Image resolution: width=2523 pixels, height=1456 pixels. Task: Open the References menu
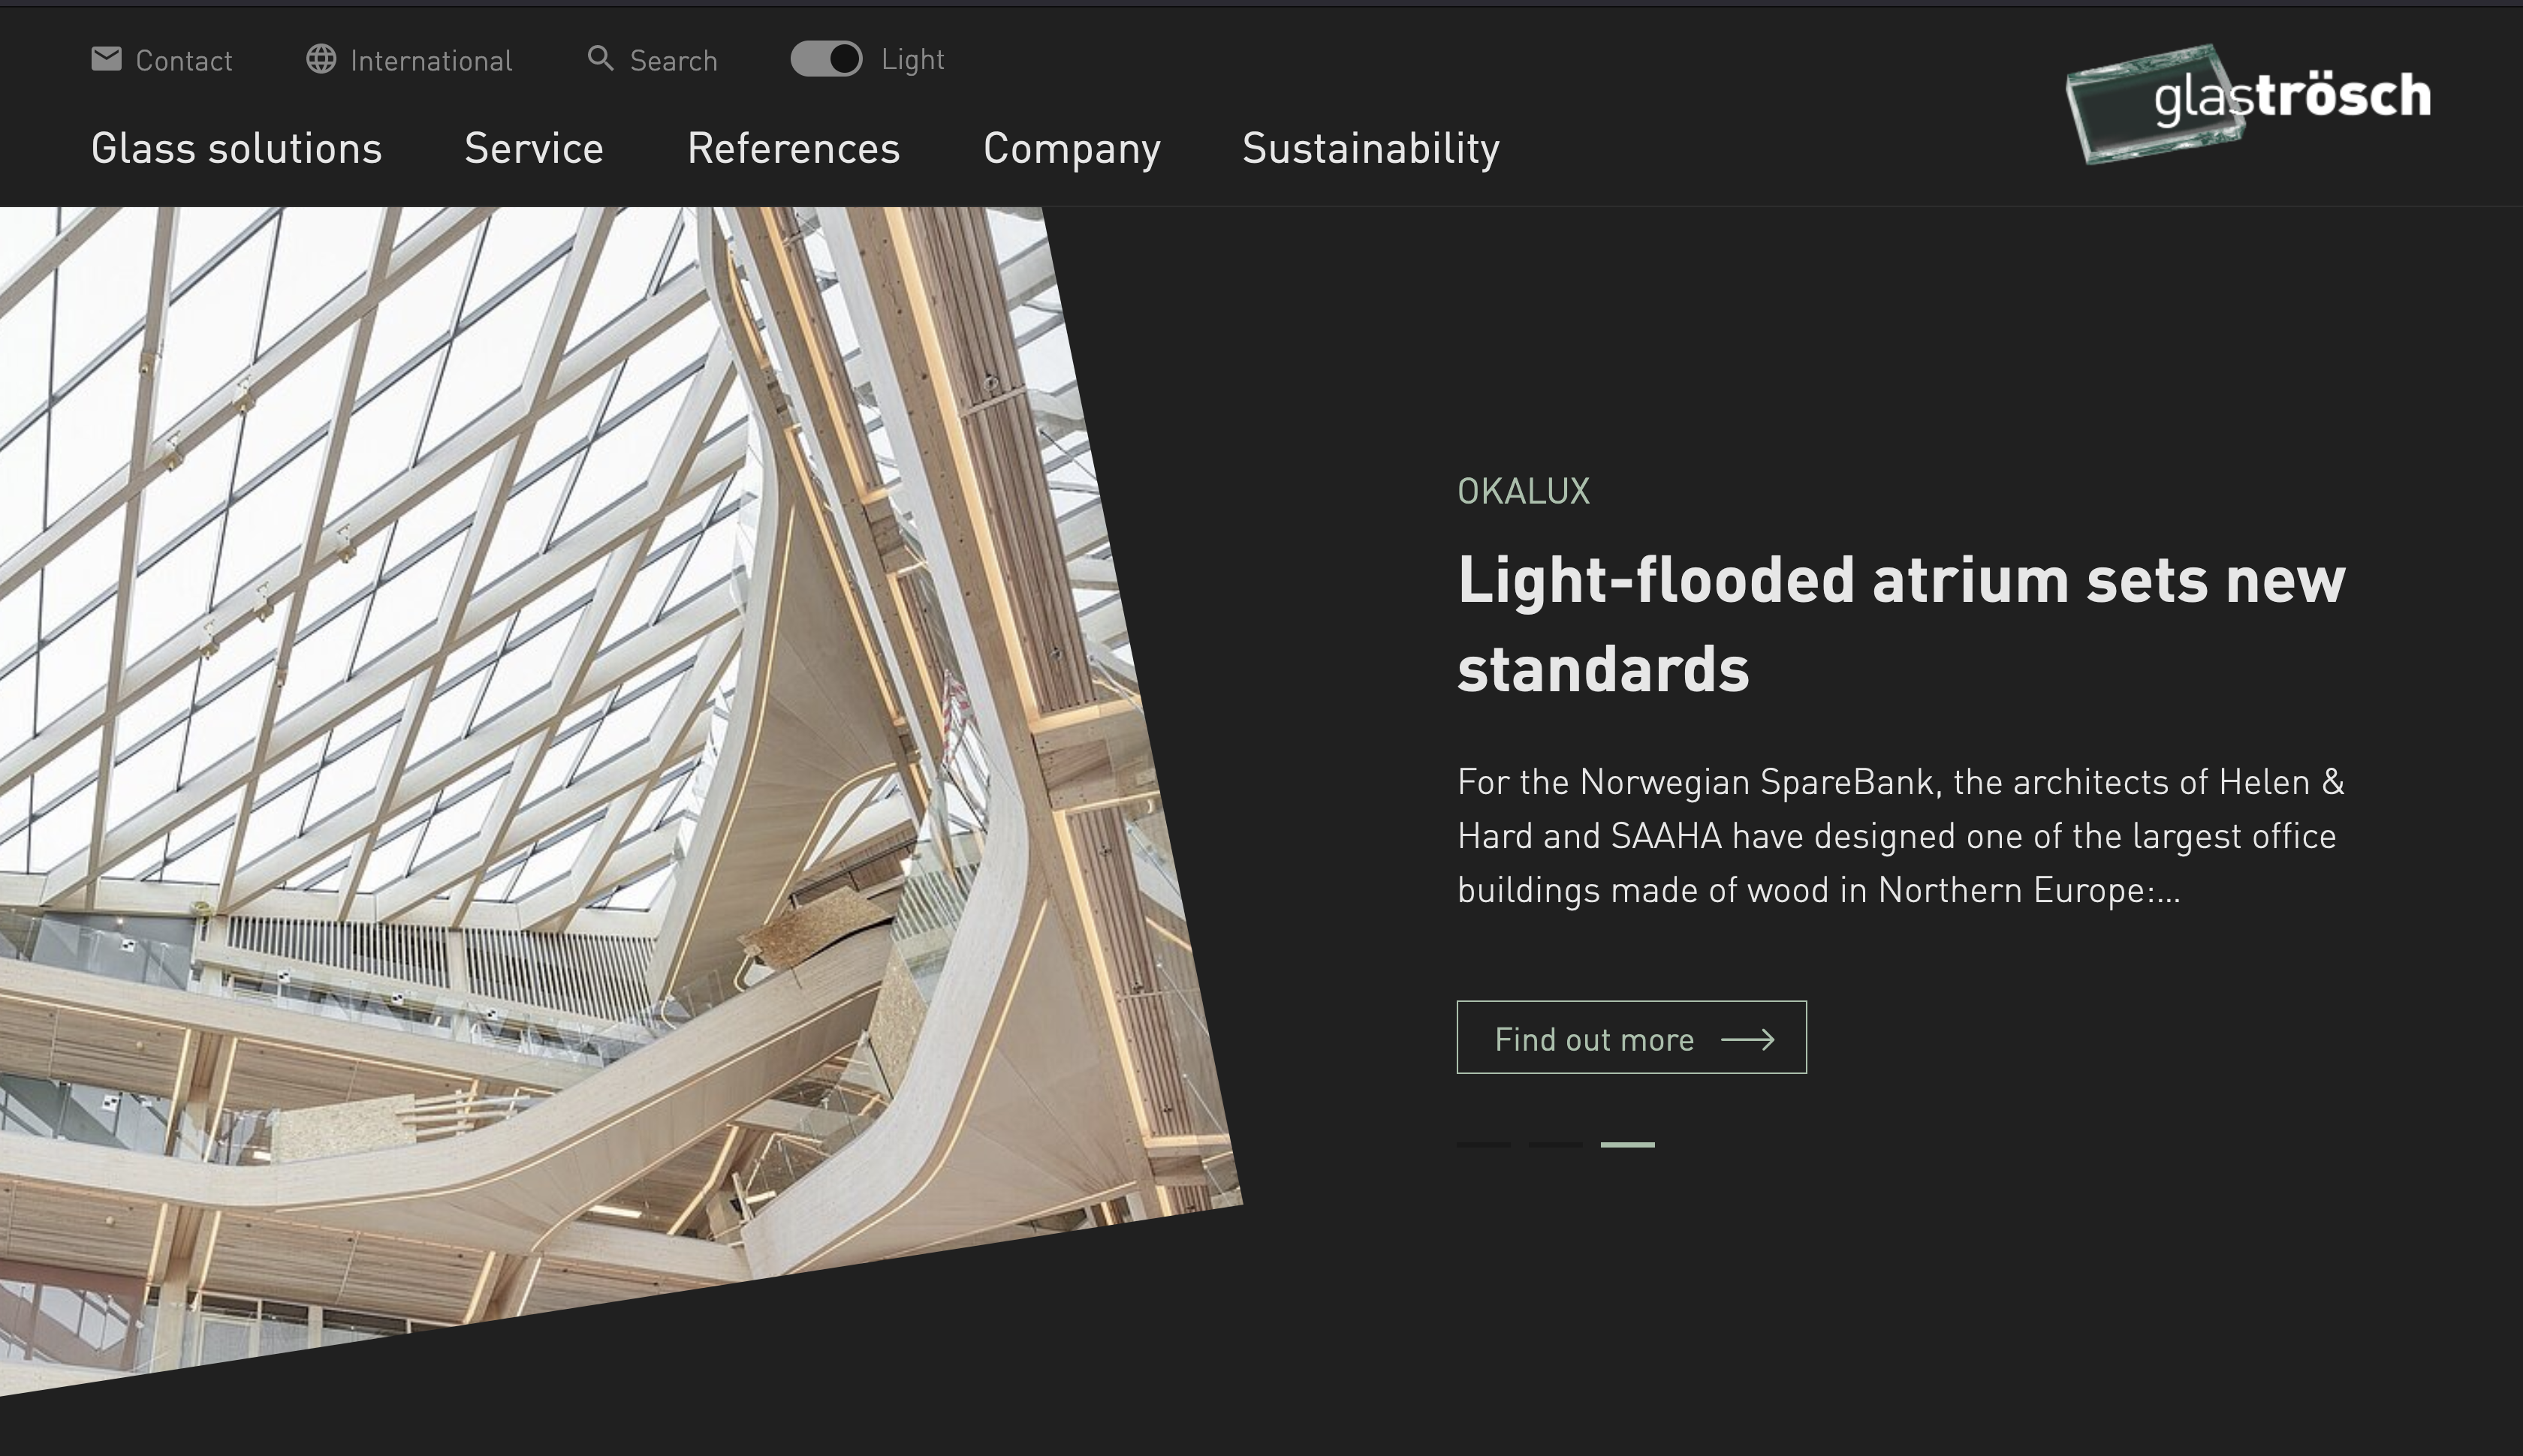(x=793, y=148)
